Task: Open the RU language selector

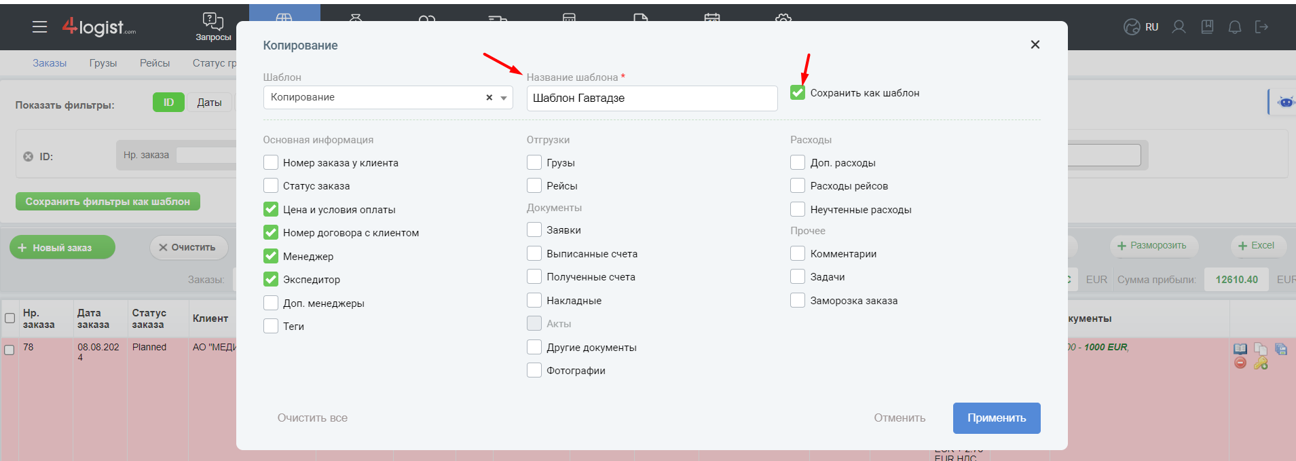Action: click(x=1142, y=27)
